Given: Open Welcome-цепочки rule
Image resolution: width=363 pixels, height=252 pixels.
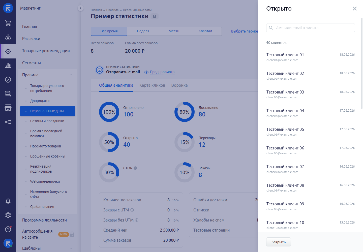Looking at the screenshot, I should (45, 181).
